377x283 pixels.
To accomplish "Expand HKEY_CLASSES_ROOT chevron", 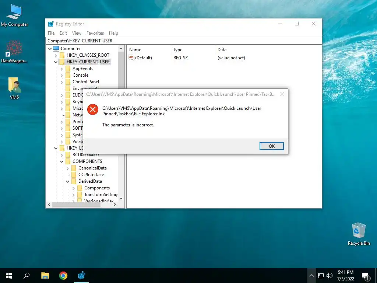I will click(56, 55).
